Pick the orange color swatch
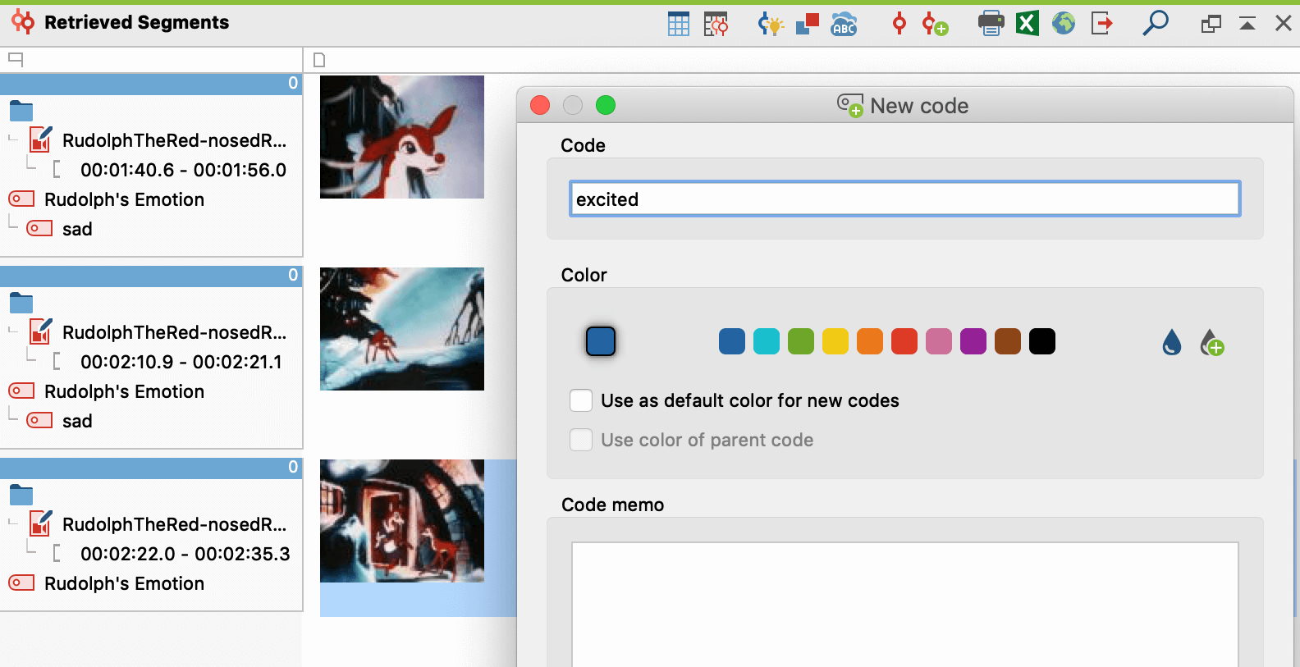 click(x=870, y=341)
